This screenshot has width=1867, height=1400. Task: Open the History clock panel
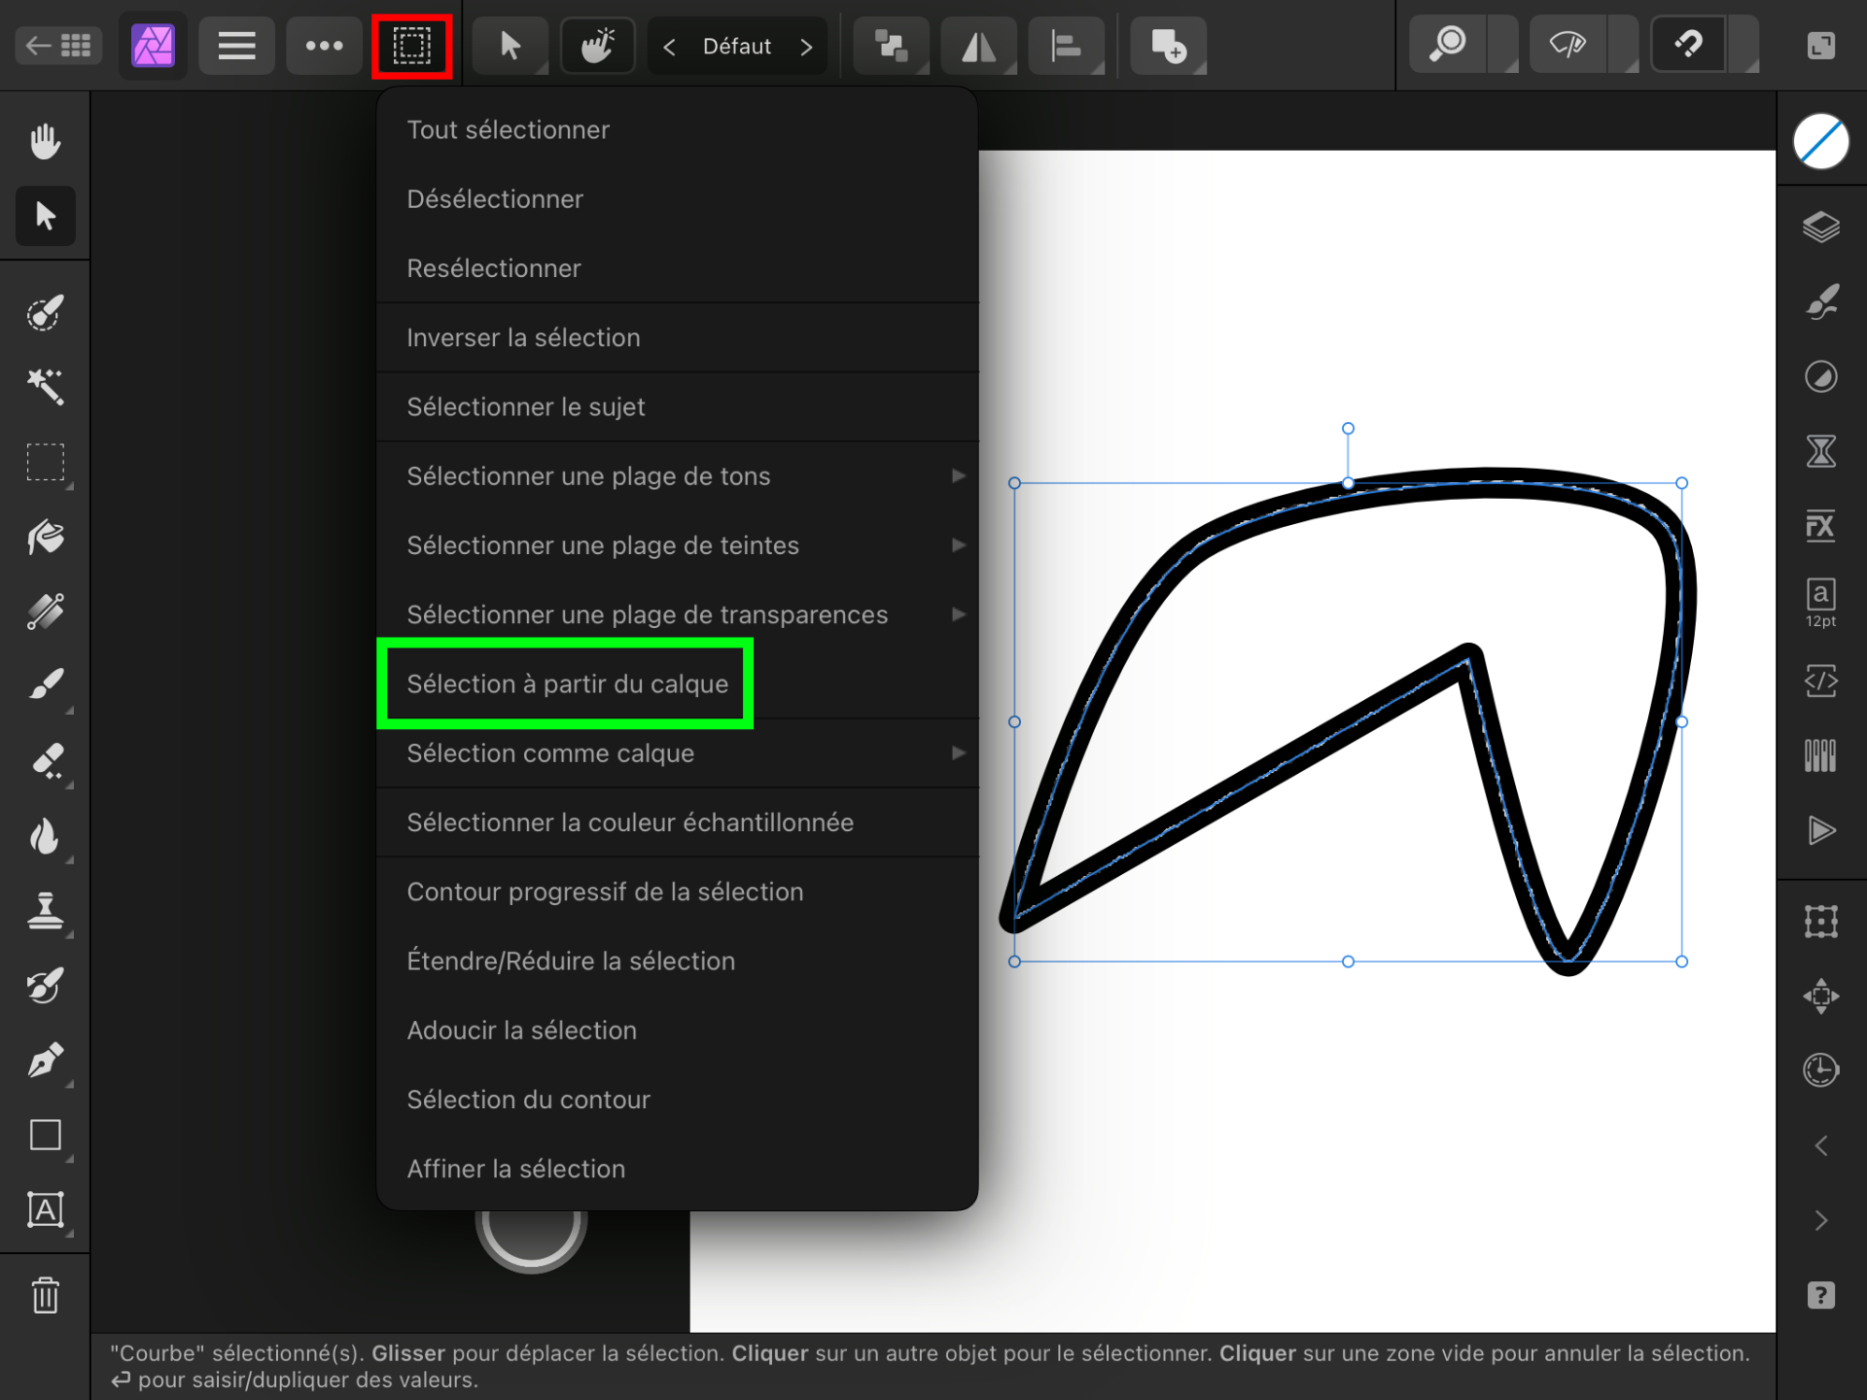pos(1820,1069)
